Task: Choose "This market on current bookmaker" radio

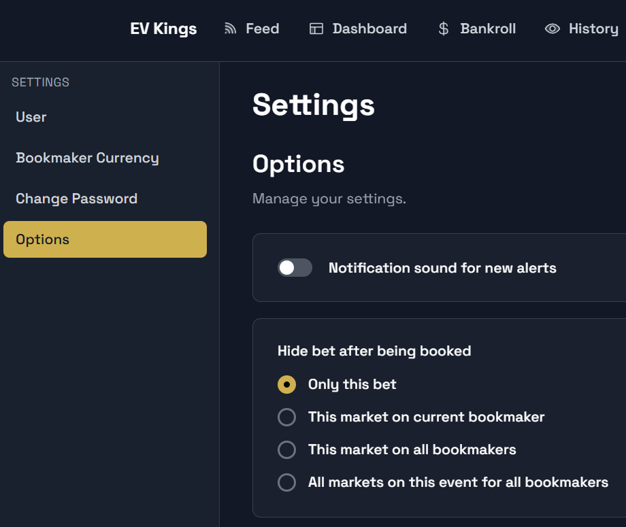Action: [287, 417]
